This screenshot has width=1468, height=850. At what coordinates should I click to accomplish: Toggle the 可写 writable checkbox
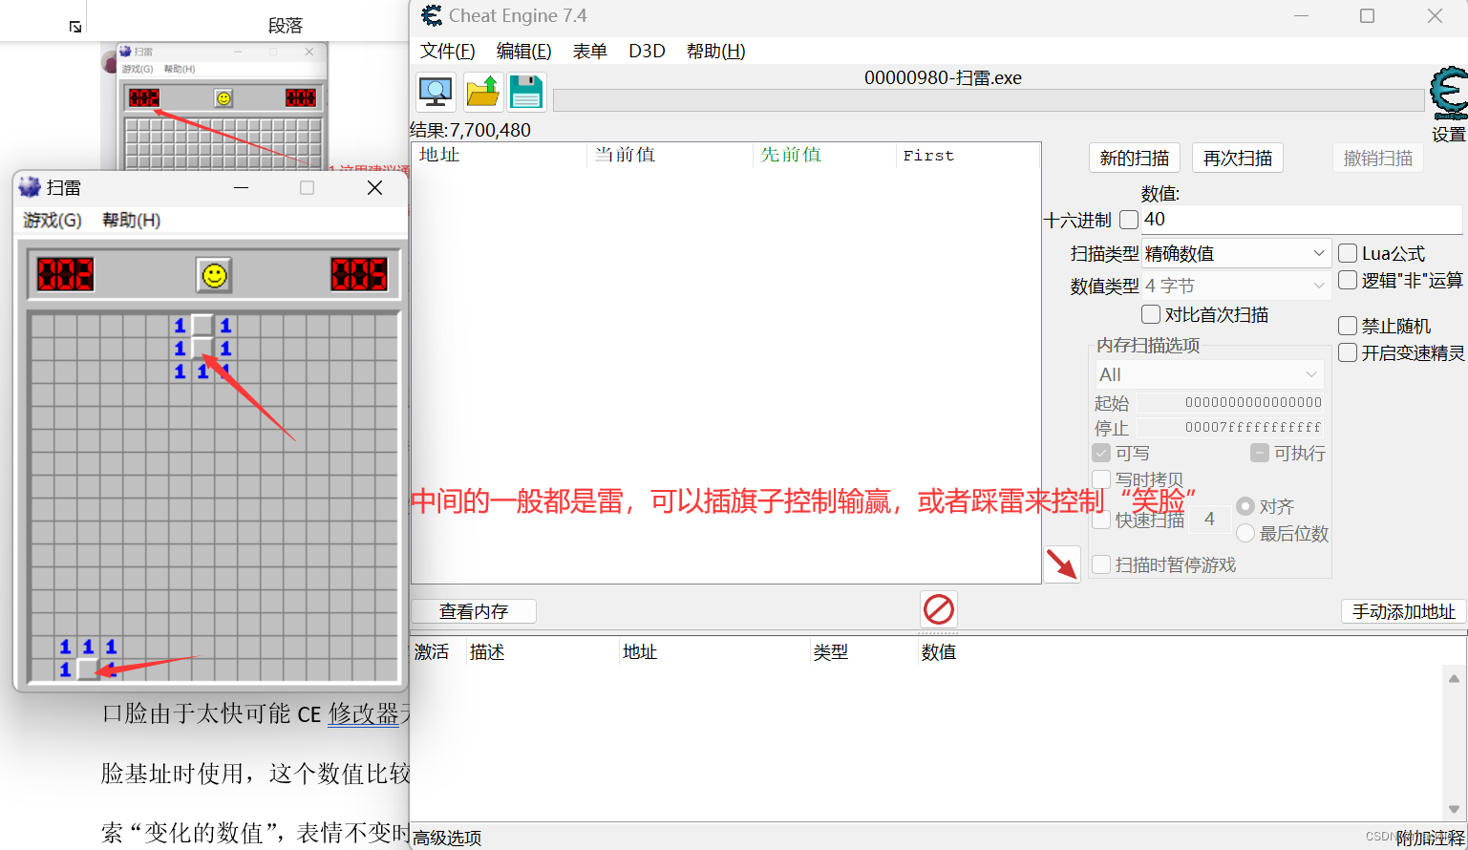[1101, 453]
